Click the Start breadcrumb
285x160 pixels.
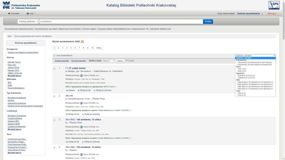click(x=9, y=36)
